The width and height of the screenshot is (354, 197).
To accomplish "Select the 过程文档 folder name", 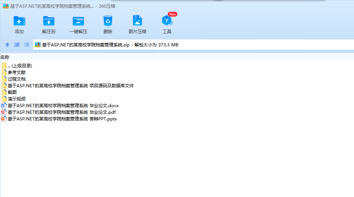I will coord(17,79).
